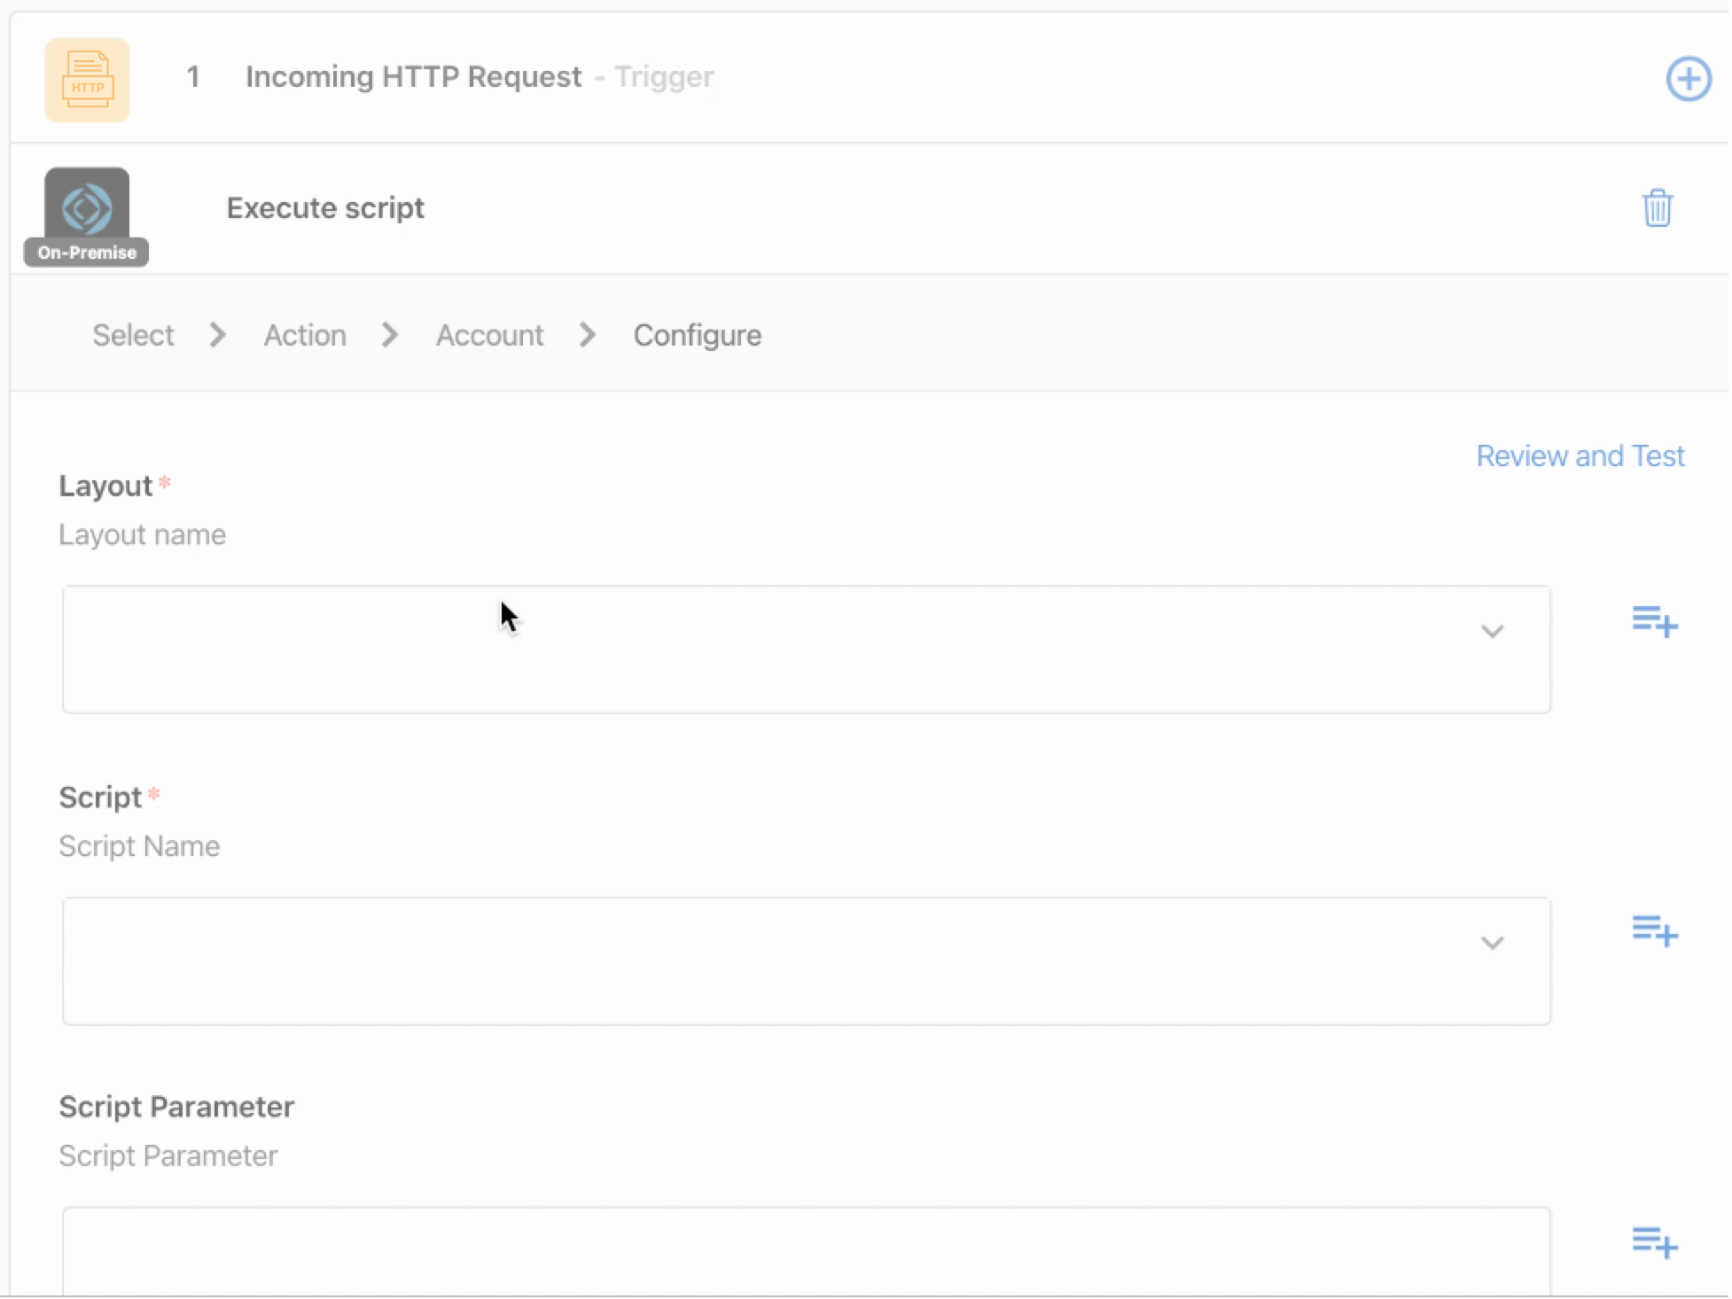Click the Account step in breadcrumb
The height and width of the screenshot is (1299, 1732).
(490, 334)
